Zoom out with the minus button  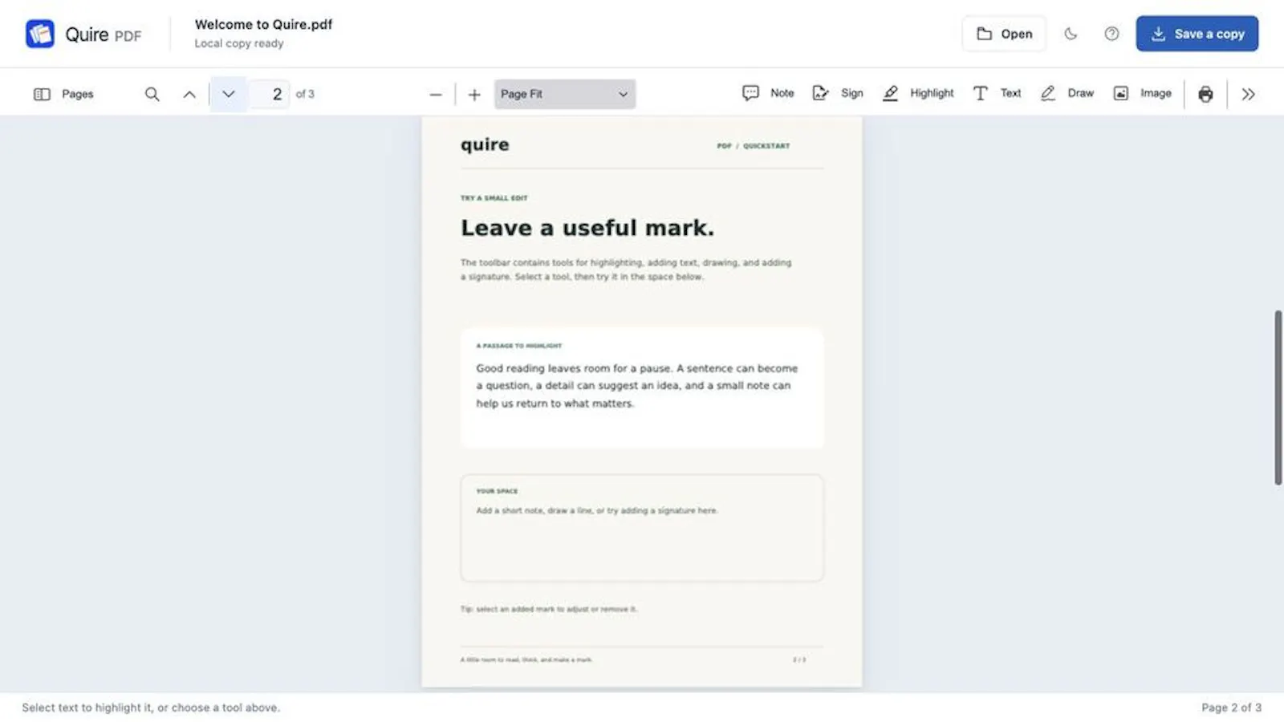tap(436, 95)
